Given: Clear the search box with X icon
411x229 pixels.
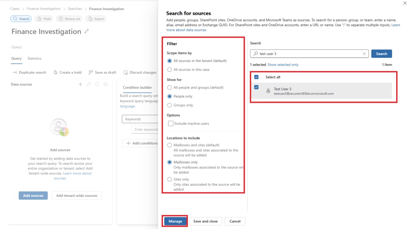Looking at the screenshot, I should click(x=364, y=54).
